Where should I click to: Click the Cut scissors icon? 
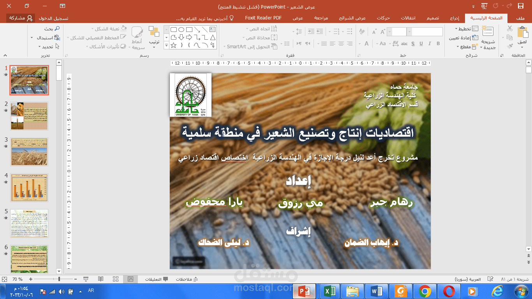[509, 28]
